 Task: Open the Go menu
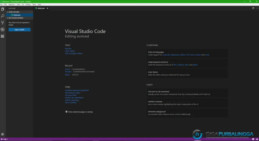pos(23,5)
